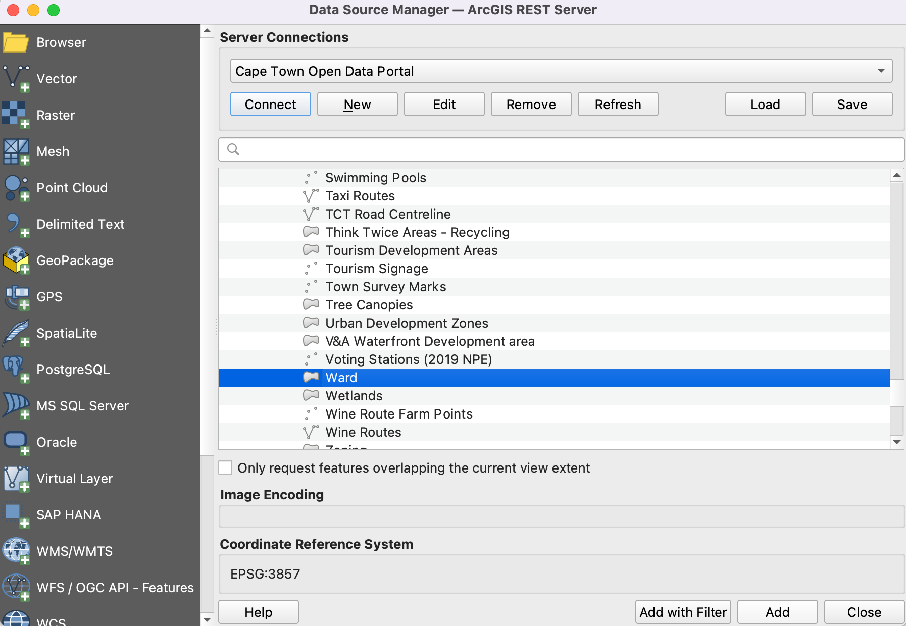Open the Mesh source icon
This screenshot has width=906, height=626.
click(16, 151)
